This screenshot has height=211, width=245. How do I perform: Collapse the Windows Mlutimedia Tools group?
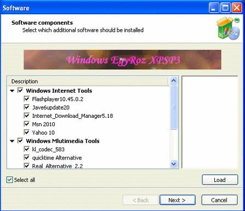[x=12, y=141]
